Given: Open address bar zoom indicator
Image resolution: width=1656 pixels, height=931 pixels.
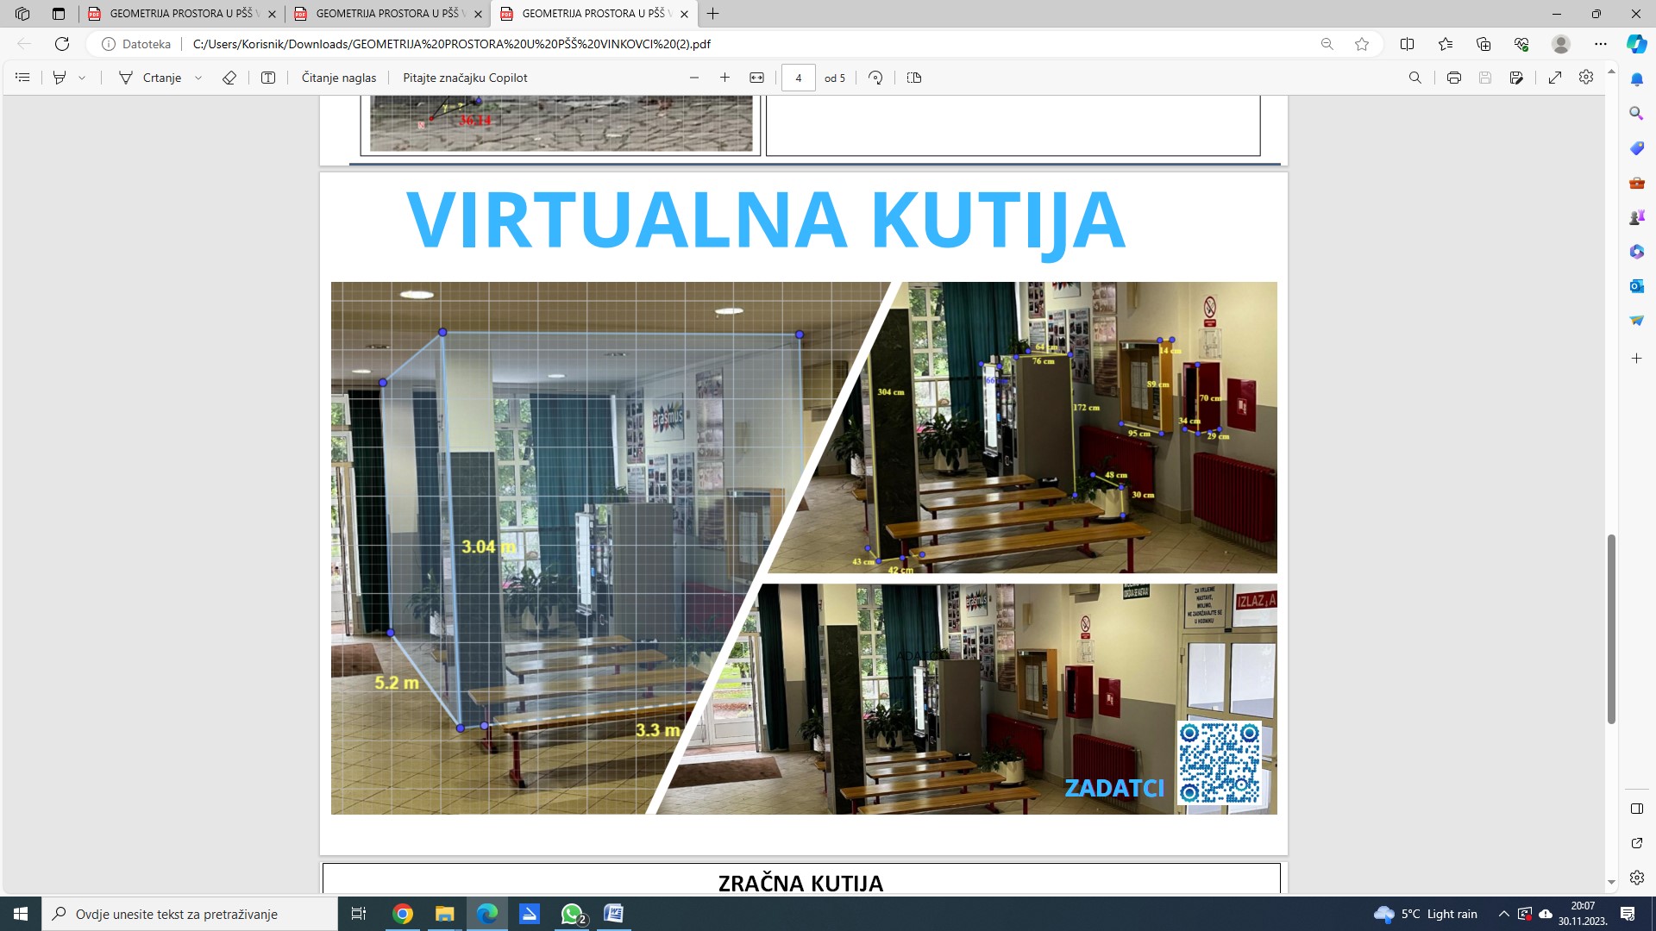Looking at the screenshot, I should [1327, 44].
